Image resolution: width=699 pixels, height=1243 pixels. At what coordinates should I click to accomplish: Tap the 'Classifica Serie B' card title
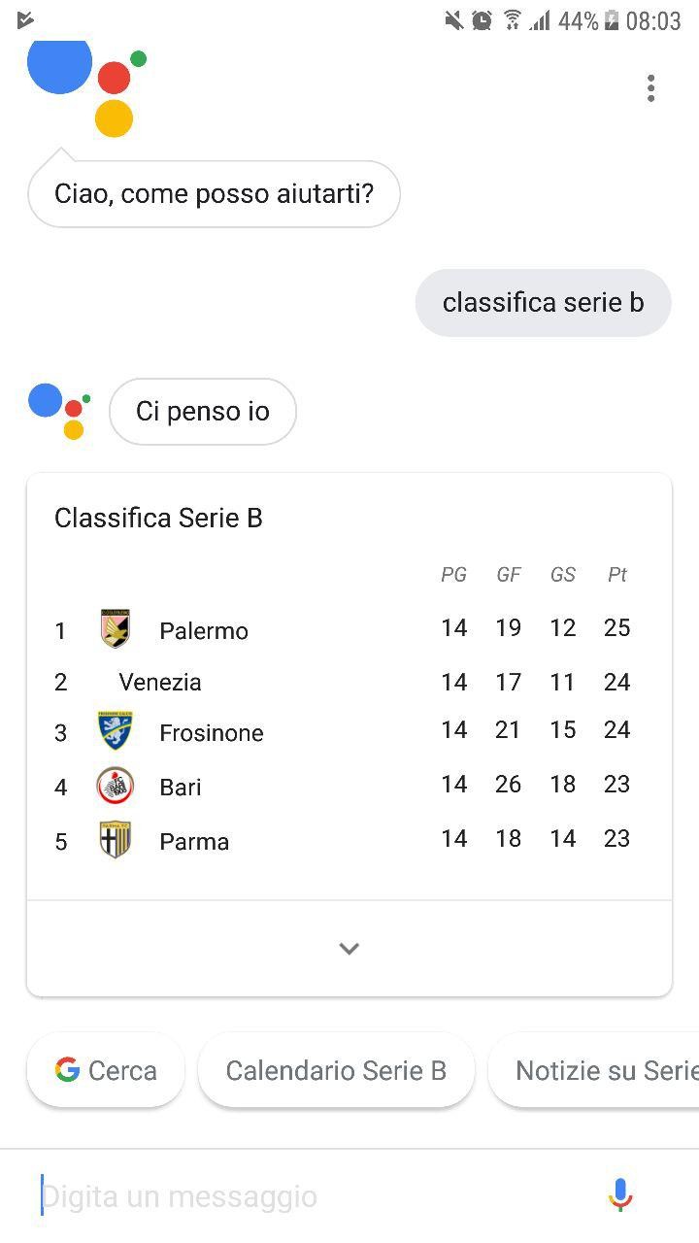158,518
